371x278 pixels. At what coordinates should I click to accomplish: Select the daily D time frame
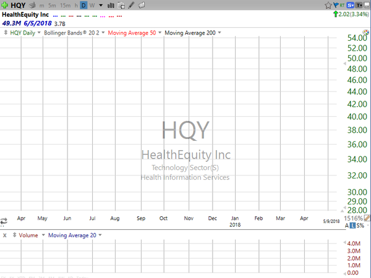coord(83,5)
